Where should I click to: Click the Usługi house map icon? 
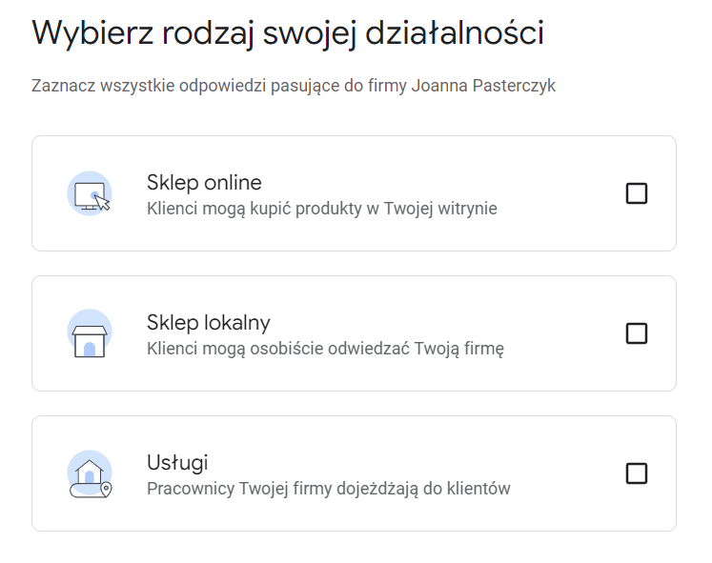[88, 473]
